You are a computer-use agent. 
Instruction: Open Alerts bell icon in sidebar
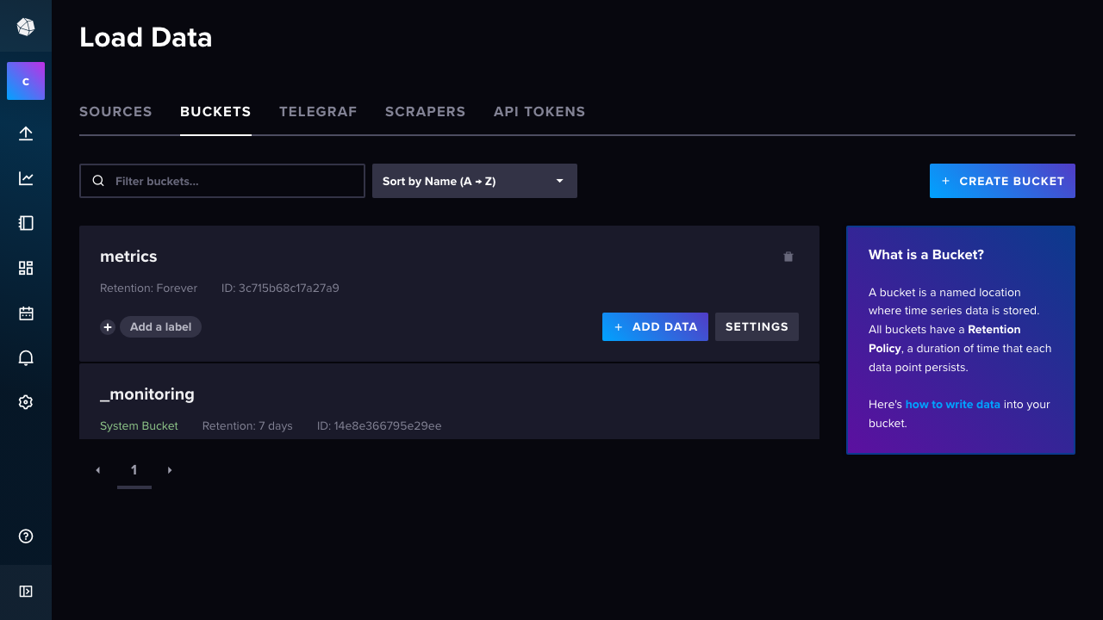pos(26,357)
